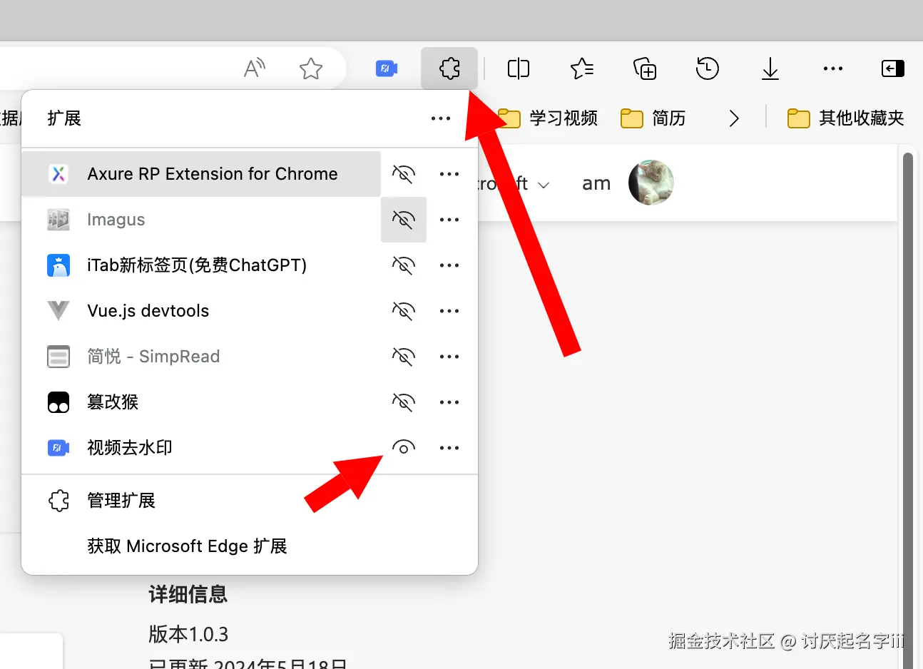
Task: Show iTab新标签页 in toolbar
Action: point(404,265)
